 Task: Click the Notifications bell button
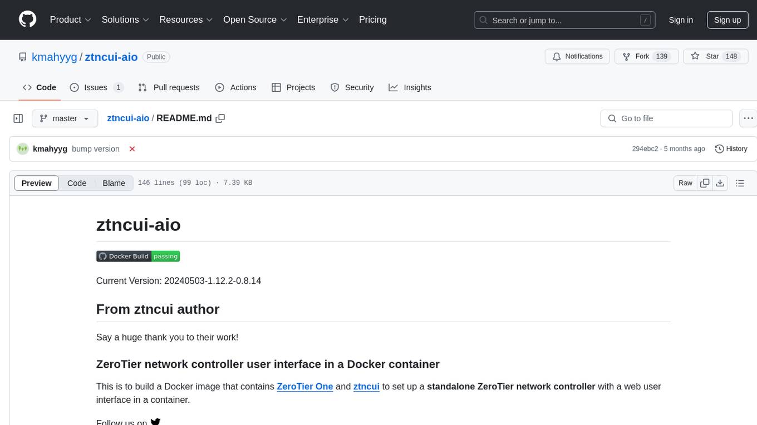tap(577, 56)
